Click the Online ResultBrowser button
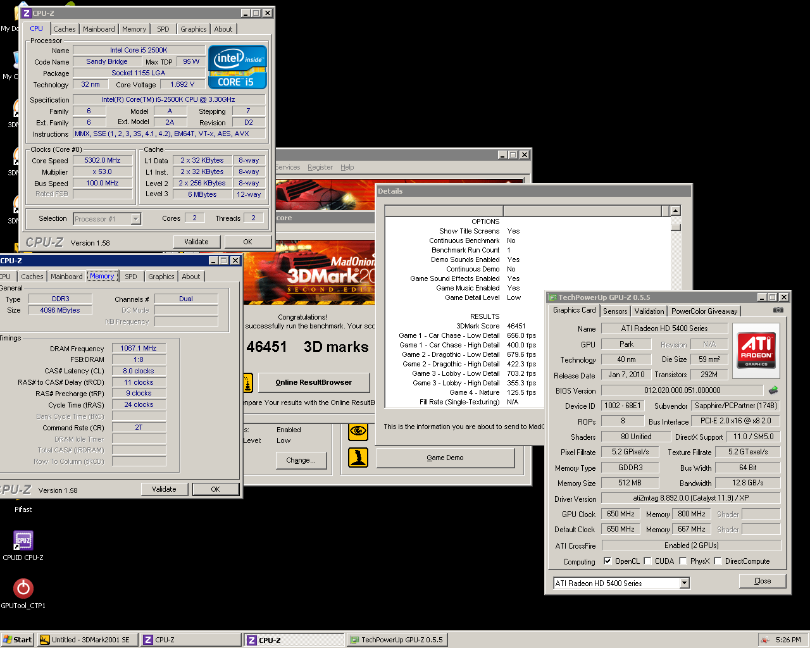 tap(313, 382)
